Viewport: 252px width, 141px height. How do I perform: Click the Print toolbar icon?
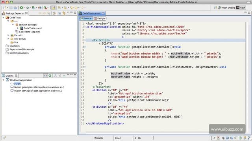tap(15, 7)
